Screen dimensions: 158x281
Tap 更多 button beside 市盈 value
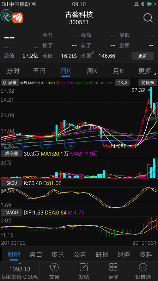pos(143,56)
